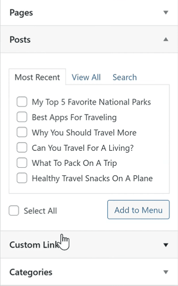Check What To Pack On A Trip

tap(22, 163)
